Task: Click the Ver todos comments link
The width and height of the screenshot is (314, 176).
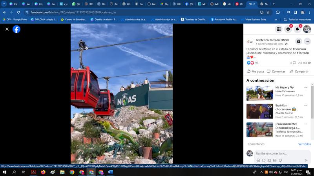Action: [x=305, y=144]
